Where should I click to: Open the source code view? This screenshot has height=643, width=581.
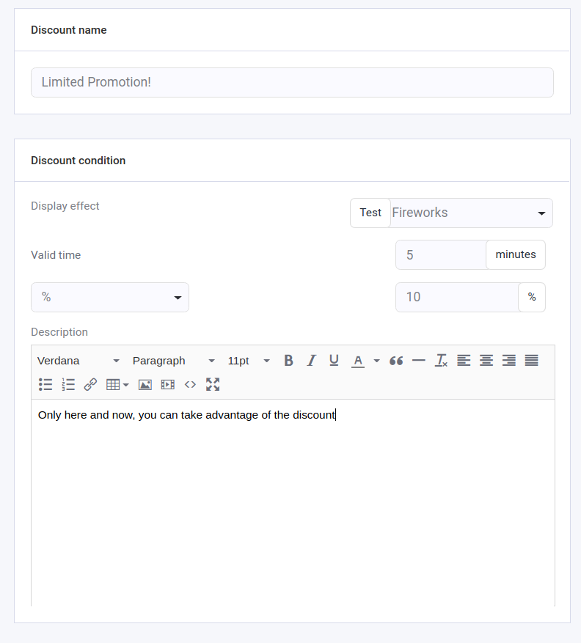190,384
